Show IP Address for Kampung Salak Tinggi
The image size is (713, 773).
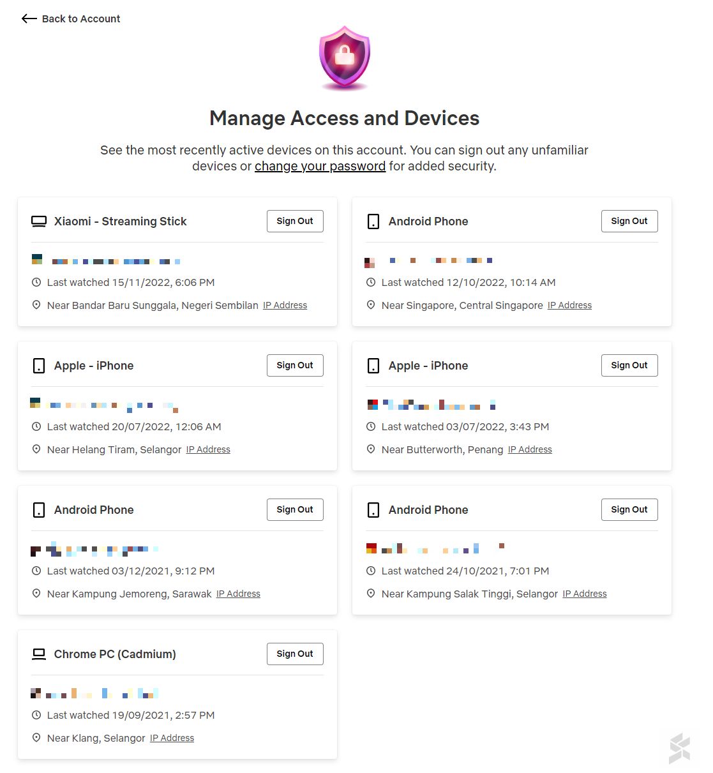[x=585, y=594]
